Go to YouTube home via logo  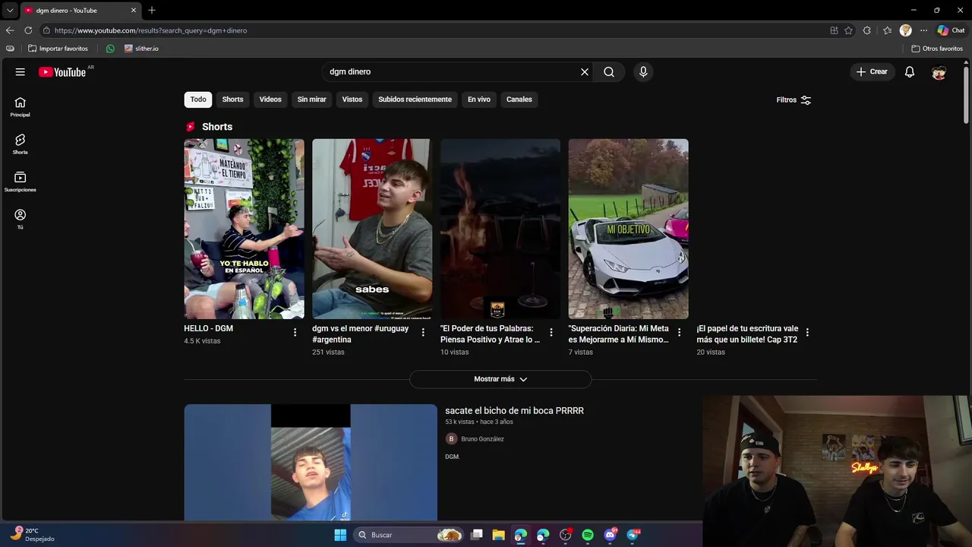(62, 72)
